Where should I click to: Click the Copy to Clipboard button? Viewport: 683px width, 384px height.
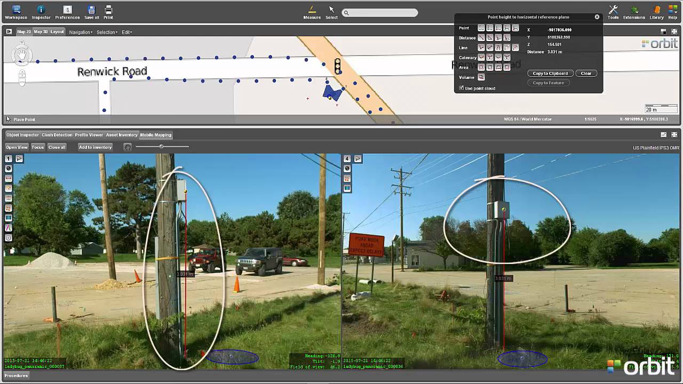click(x=550, y=73)
